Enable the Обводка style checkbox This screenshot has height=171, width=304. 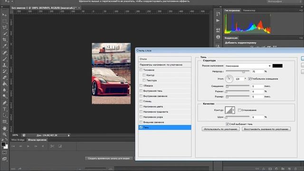coord(141,85)
